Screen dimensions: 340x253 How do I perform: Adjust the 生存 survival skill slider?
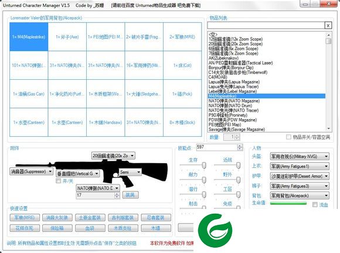tap(204, 166)
